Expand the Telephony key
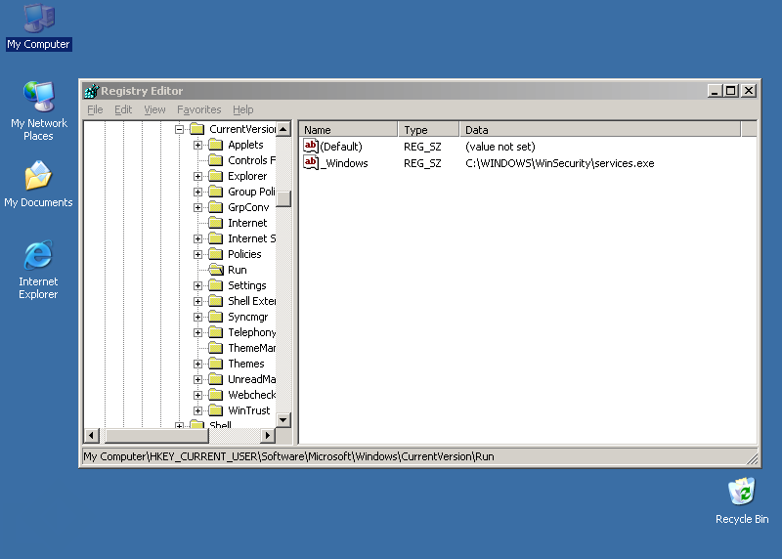The height and width of the screenshot is (559, 782). (198, 332)
